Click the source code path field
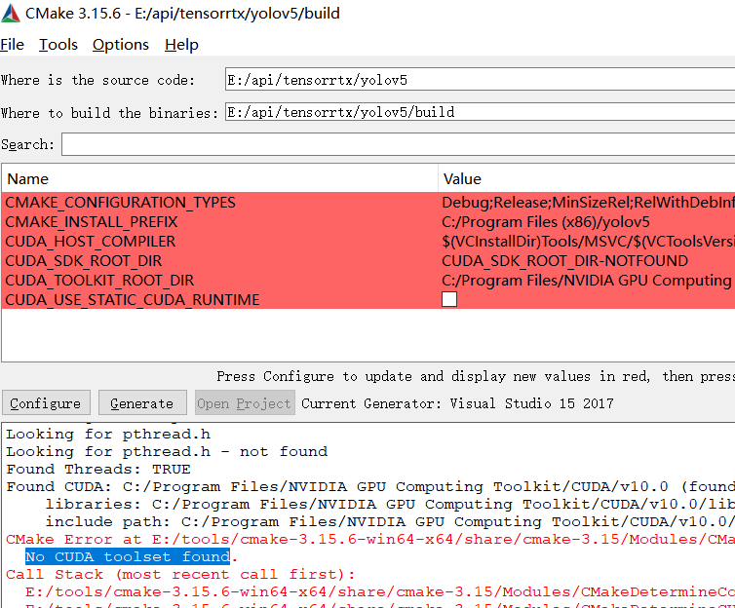Screen dimensions: 735x608 pyautogui.click(x=480, y=80)
